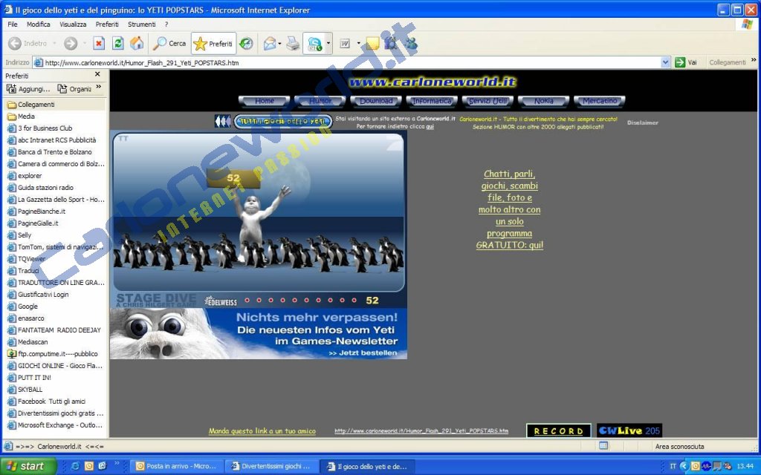Screen dimensions: 761x475
Task: Click the yellow Discuss note icon
Action: [x=373, y=44]
